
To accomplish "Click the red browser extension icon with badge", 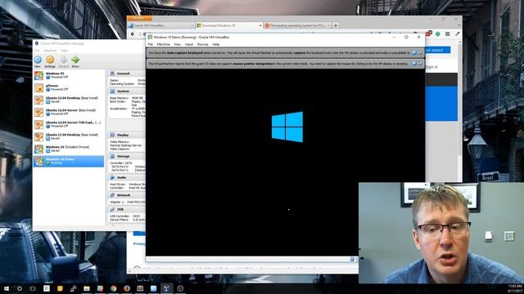I will 428,33.
